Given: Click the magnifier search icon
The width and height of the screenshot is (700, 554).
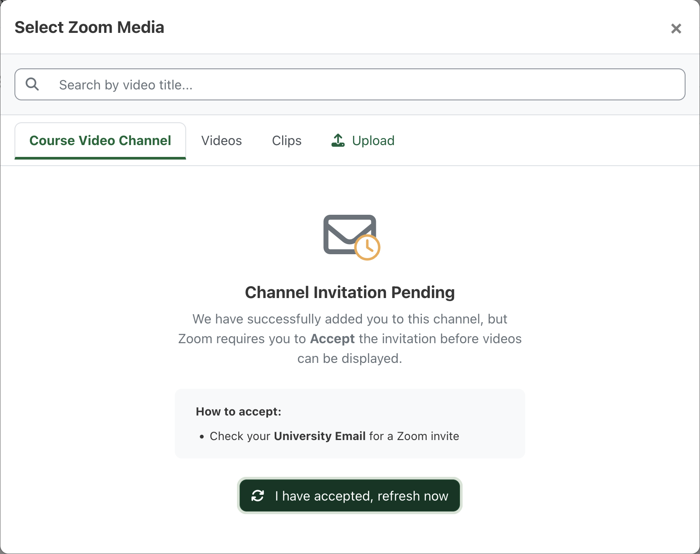Looking at the screenshot, I should pyautogui.click(x=32, y=84).
